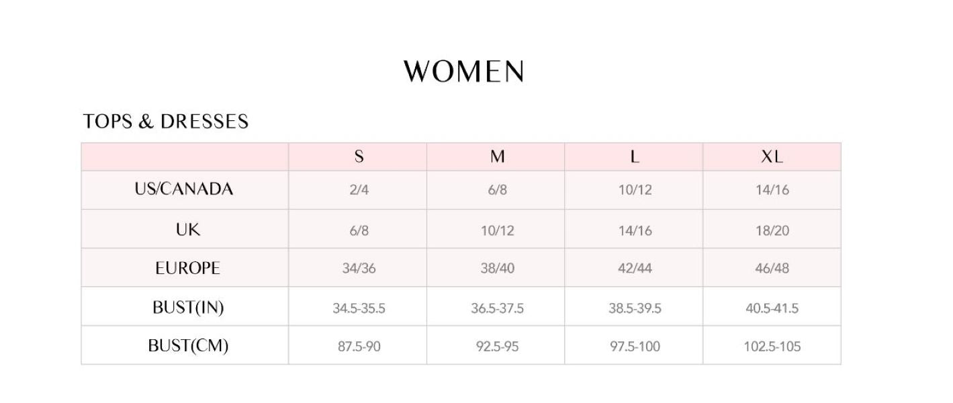Viewport: 953px width, 403px height.
Task: Click the US/Canada 2/4 size cell
Action: [359, 190]
